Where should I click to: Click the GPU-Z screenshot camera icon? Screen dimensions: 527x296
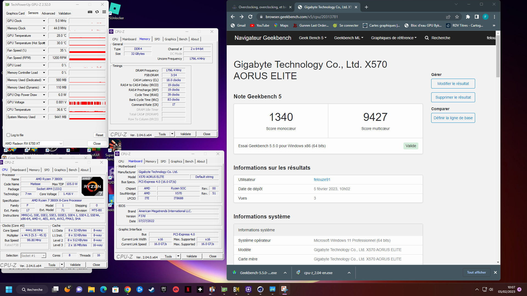(x=90, y=12)
